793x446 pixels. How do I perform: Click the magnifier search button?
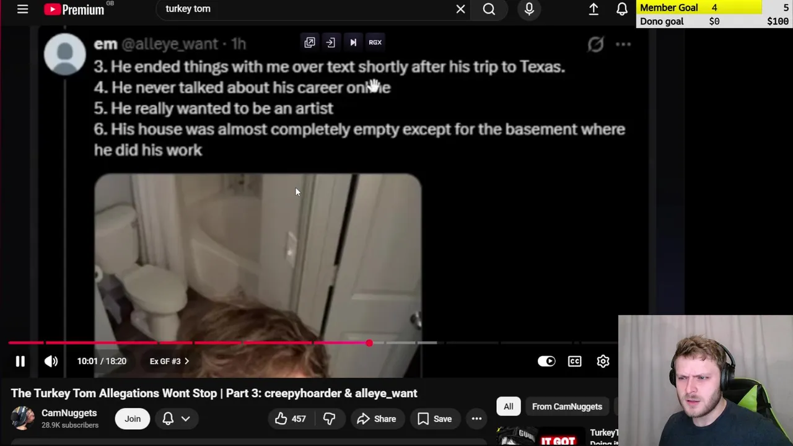489,9
